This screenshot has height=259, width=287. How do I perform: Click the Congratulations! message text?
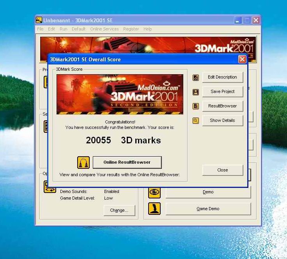pos(120,122)
